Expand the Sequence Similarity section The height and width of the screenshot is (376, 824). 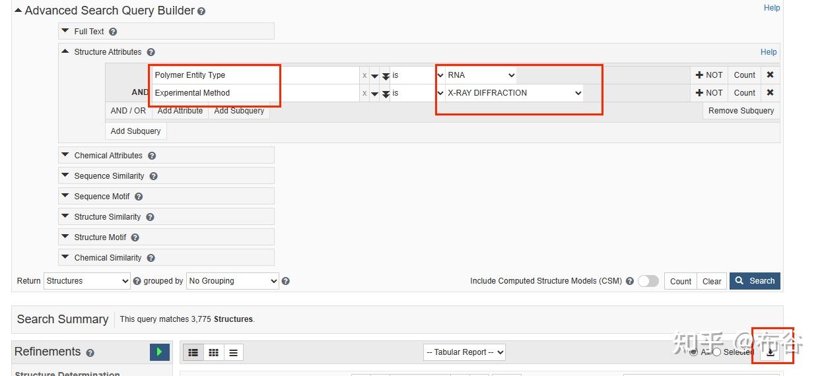pos(109,176)
